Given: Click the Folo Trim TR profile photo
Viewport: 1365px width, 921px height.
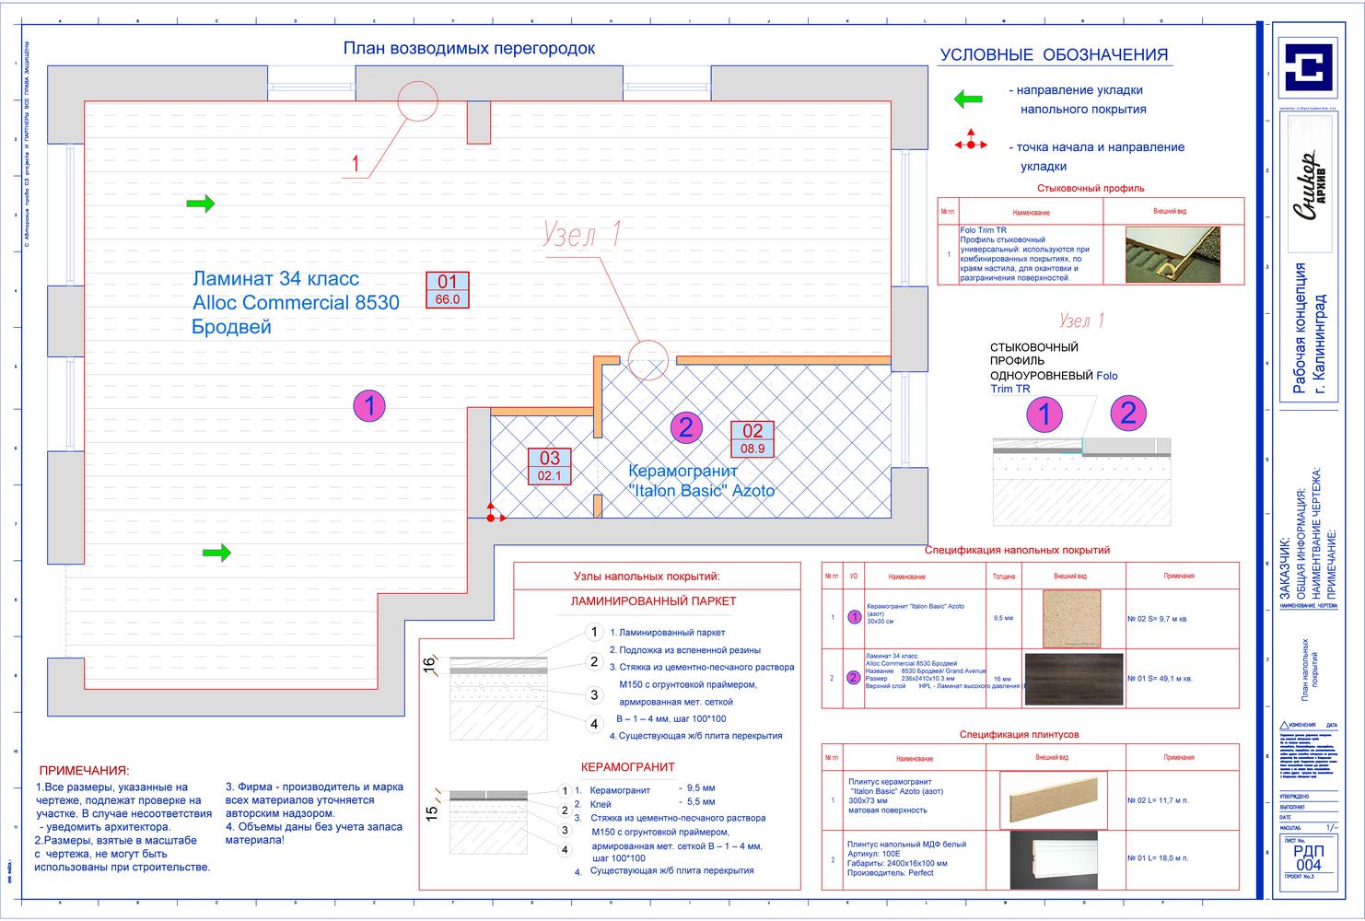Looking at the screenshot, I should pos(1172,254).
